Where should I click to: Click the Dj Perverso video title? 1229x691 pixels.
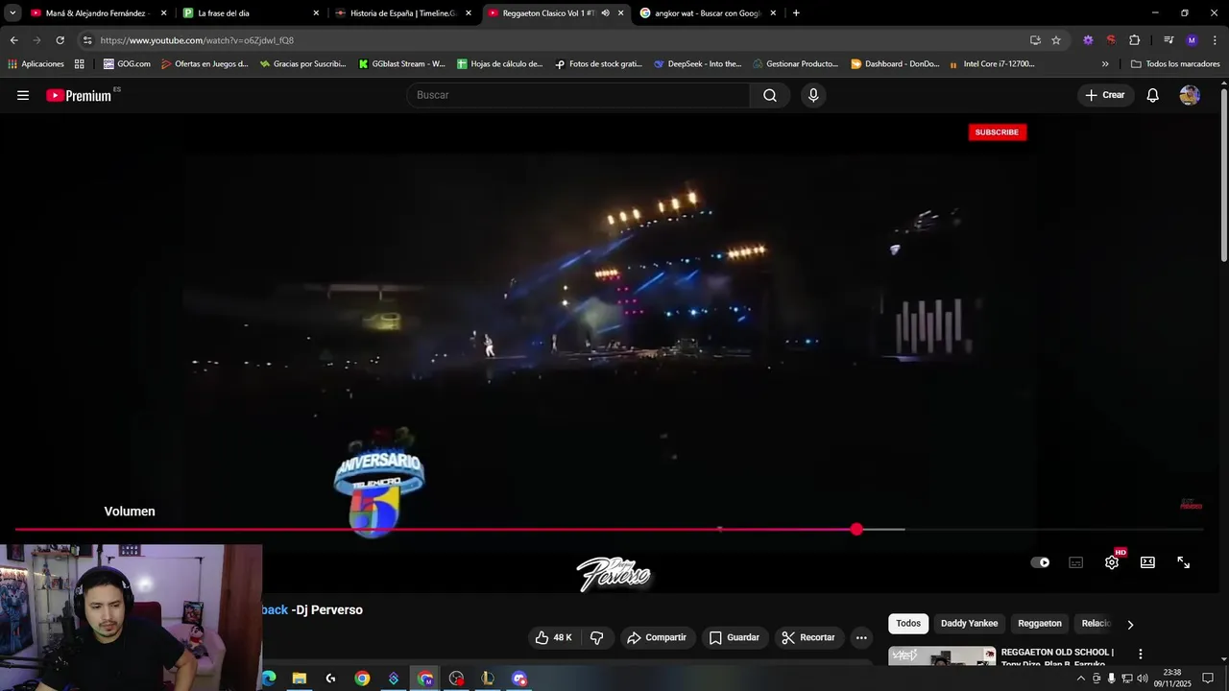click(313, 610)
